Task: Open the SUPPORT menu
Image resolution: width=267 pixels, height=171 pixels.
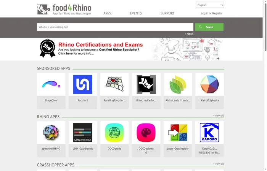Action: tap(167, 13)
